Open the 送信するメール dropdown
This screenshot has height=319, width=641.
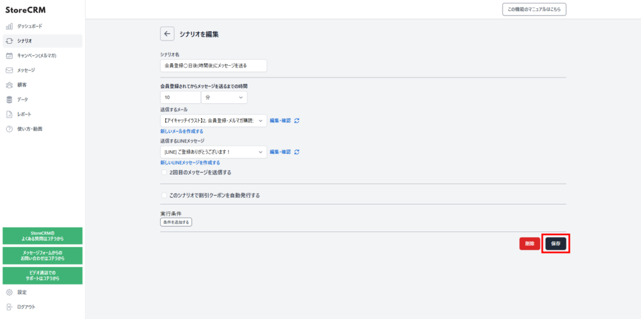[213, 121]
